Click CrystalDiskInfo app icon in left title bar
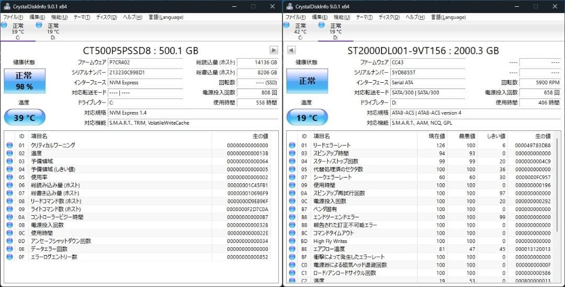The height and width of the screenshot is (287, 565). coord(6,6)
